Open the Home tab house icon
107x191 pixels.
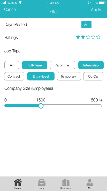pyautogui.click(x=18, y=182)
